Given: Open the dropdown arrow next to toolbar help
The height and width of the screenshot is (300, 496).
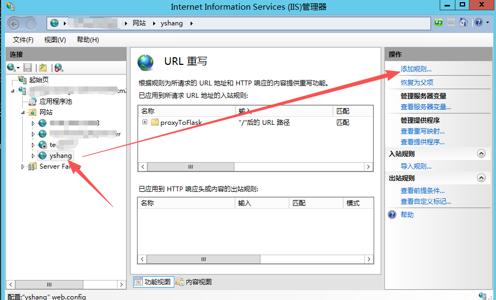Looking at the screenshot, I should (x=487, y=23).
